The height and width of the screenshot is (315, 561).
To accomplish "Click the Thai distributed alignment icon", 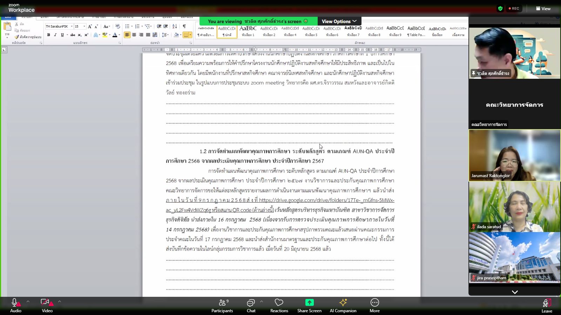I will point(155,35).
